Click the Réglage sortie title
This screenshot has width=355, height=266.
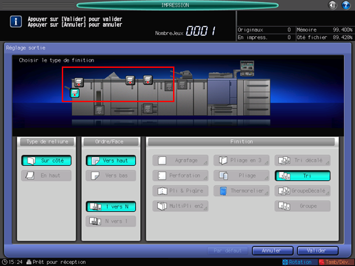click(x=25, y=48)
